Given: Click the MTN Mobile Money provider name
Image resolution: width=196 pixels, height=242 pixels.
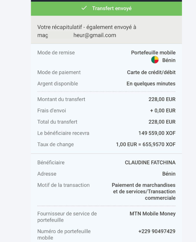Looking at the screenshot, I should pyautogui.click(x=152, y=214).
